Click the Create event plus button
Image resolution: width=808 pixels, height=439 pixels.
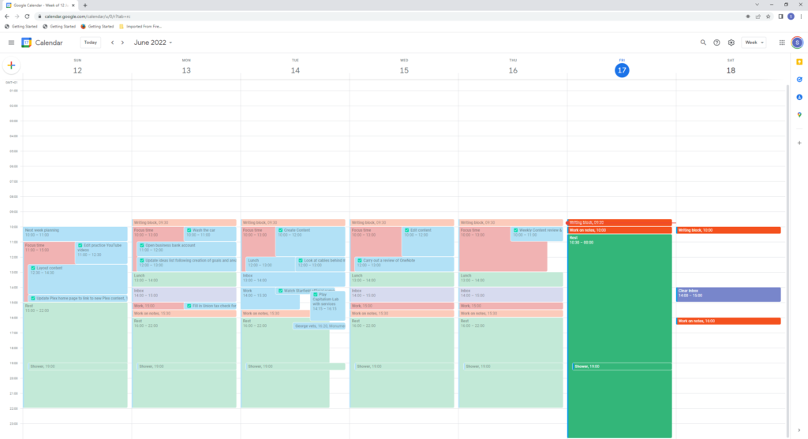(x=11, y=65)
